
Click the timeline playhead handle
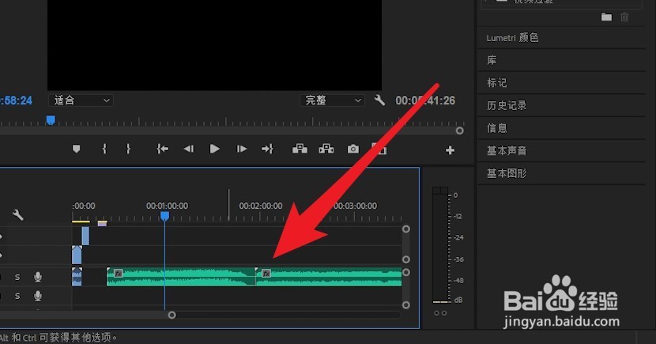[x=165, y=216]
